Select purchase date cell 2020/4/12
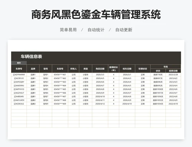 [100, 104]
